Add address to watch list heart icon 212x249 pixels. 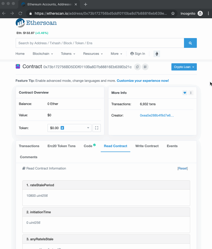pos(185,93)
